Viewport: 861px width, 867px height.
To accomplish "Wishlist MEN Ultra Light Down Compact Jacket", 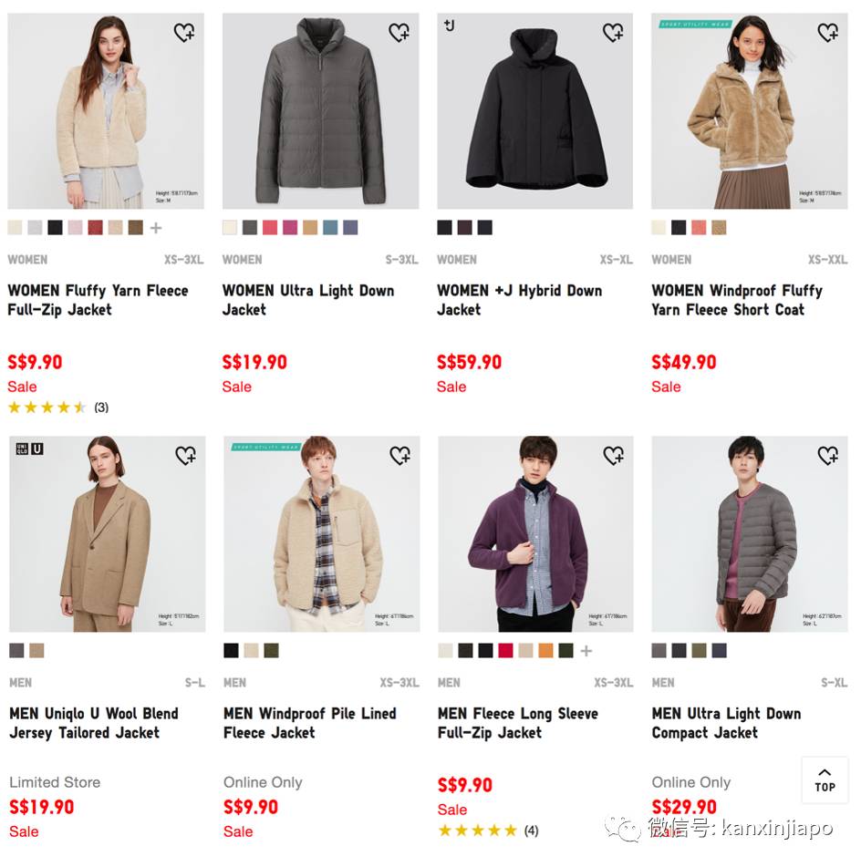I will click(x=827, y=456).
